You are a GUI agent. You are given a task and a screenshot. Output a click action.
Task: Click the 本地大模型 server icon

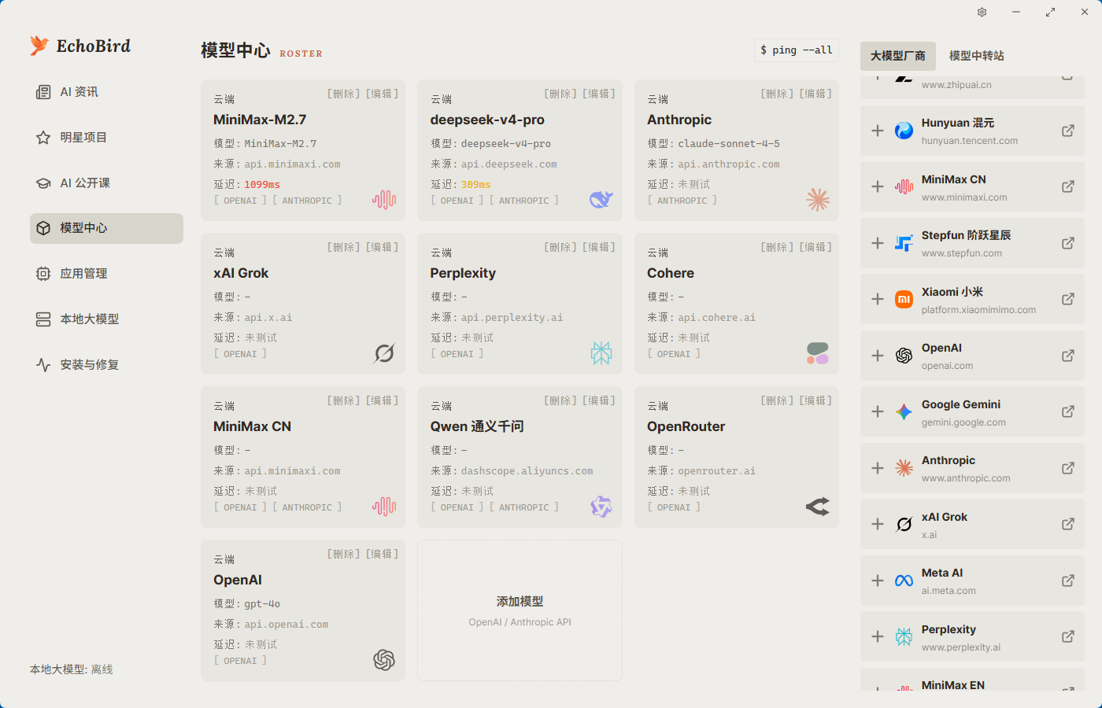click(x=43, y=319)
